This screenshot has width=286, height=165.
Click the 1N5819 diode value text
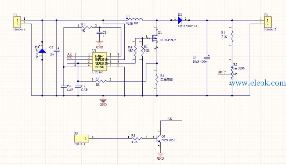coord(37,54)
